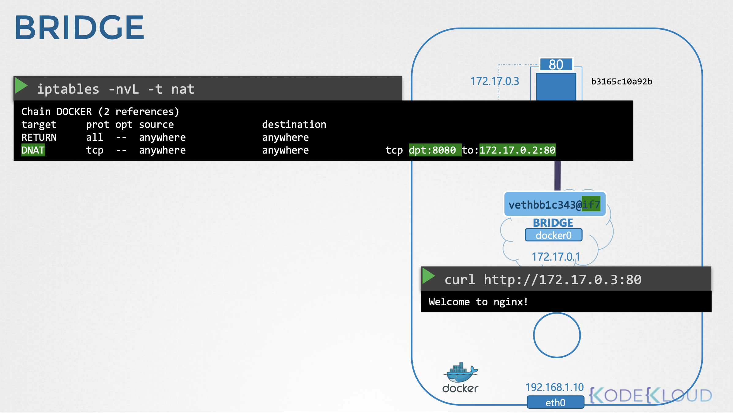Click the BRIDGE slide title
Screen dimensions: 733x413
click(79, 28)
